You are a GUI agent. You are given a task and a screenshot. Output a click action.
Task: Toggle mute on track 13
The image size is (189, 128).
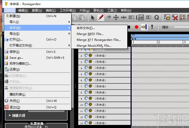point(86,123)
